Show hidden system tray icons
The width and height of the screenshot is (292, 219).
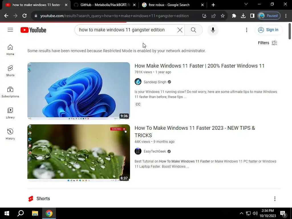coord(241,213)
